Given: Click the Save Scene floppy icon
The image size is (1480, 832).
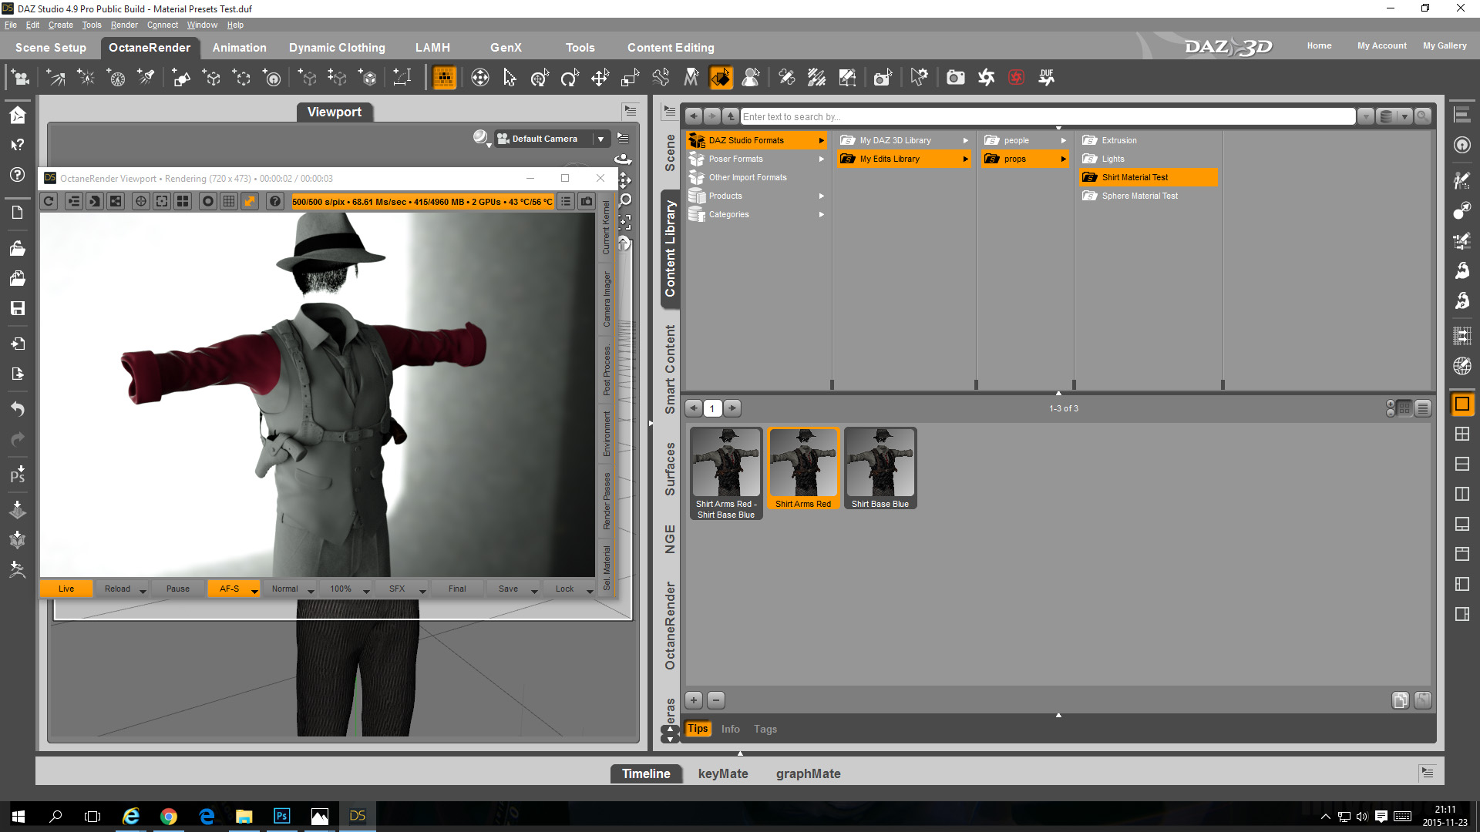Looking at the screenshot, I should click(17, 308).
